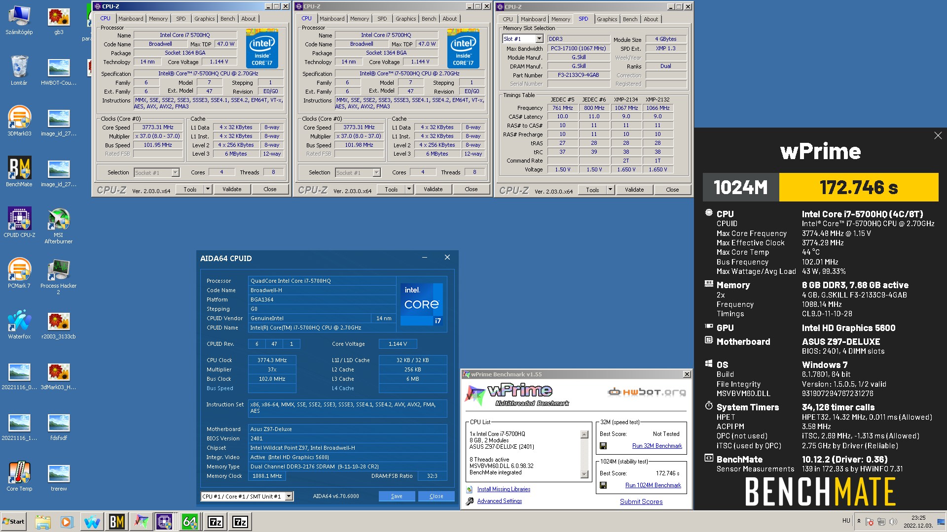The width and height of the screenshot is (947, 532).
Task: Open Advanced Settings link in wPrime
Action: tap(499, 501)
